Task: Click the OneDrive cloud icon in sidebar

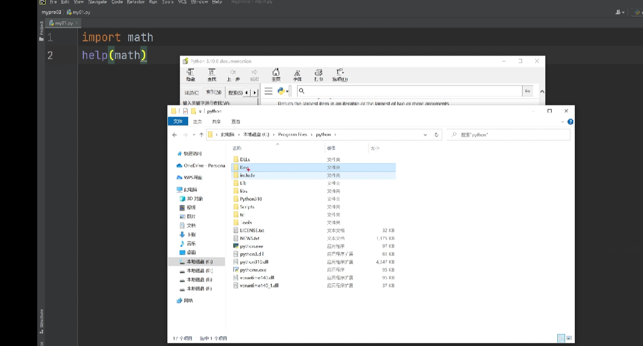Action: click(x=179, y=166)
